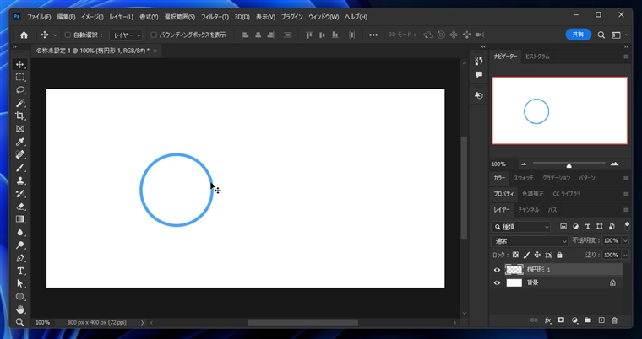Click the Zoom magnifier tool
Viewport: 642px width, 339px height.
[20, 322]
